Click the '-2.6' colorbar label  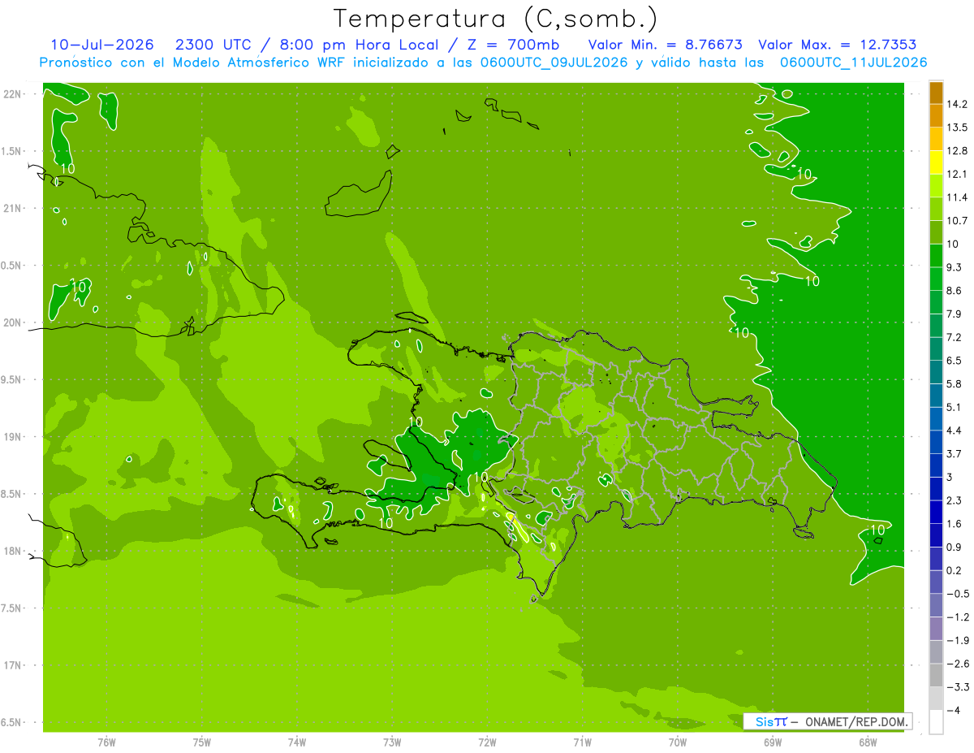[957, 664]
